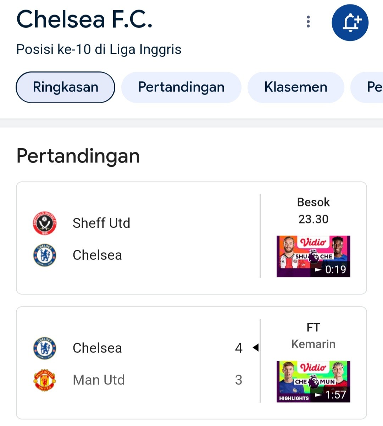Click the black winner arrow beside score 4
The width and height of the screenshot is (383, 426).
tap(255, 348)
